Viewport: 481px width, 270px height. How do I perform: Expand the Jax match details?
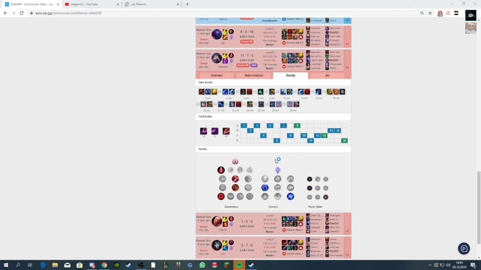347,44
